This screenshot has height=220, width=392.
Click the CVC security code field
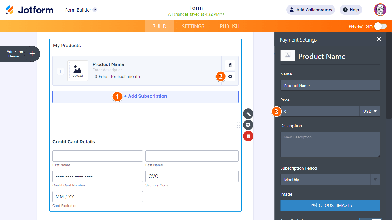pyautogui.click(x=192, y=176)
